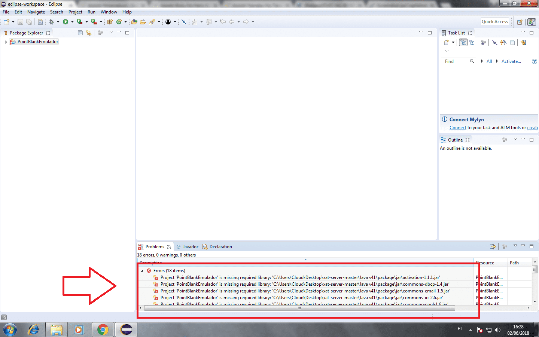Click the Save All toolbar icon
This screenshot has width=539, height=337.
point(29,22)
